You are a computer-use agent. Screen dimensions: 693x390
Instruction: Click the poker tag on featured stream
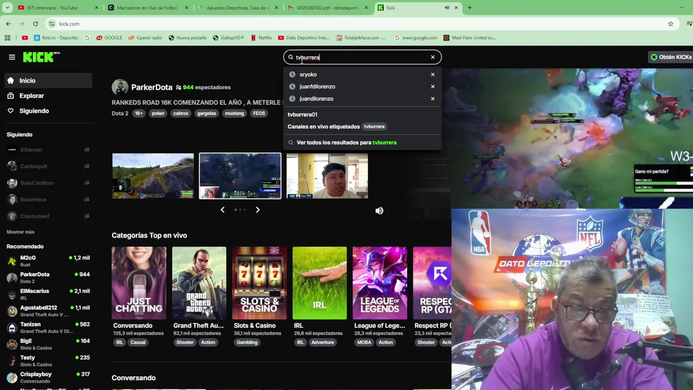158,113
